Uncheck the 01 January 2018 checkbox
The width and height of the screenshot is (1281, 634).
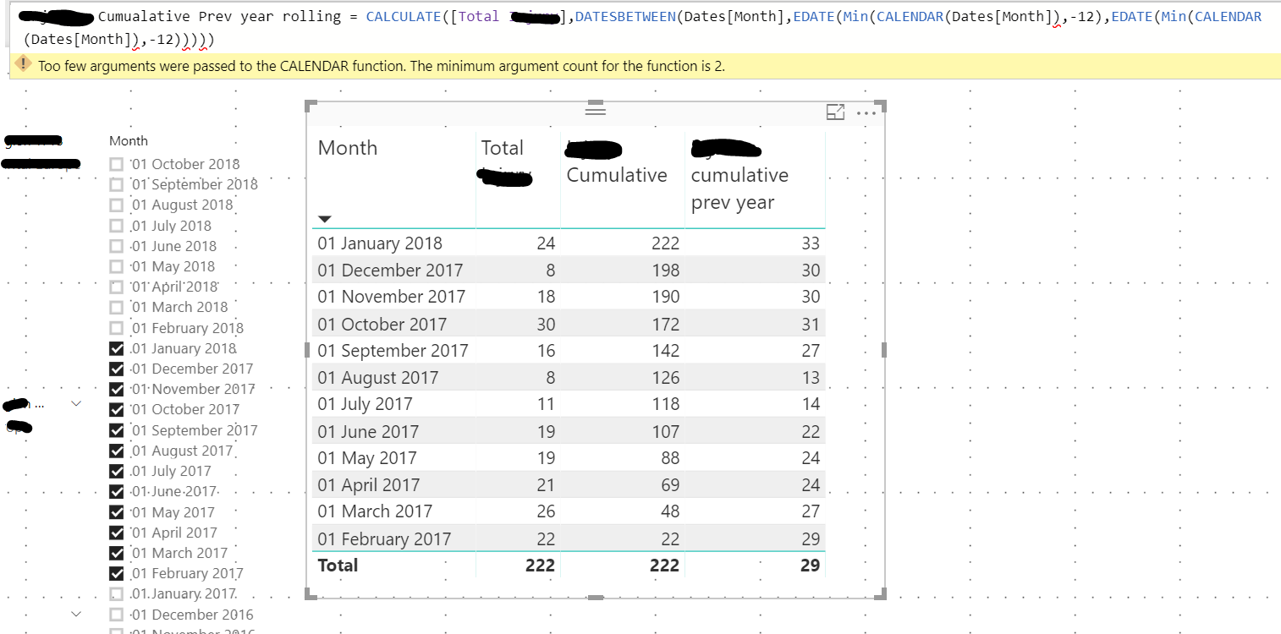(117, 348)
